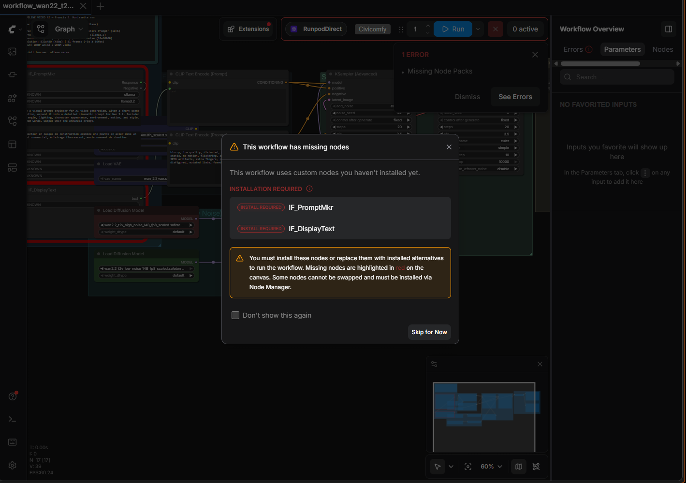Switch to the Errors tab
This screenshot has height=483, width=686.
(577, 49)
